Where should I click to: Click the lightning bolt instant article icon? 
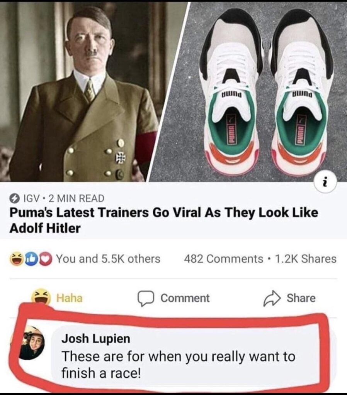pos(15,199)
